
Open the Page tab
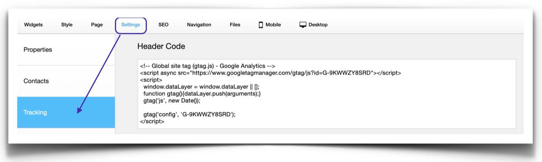click(x=97, y=25)
